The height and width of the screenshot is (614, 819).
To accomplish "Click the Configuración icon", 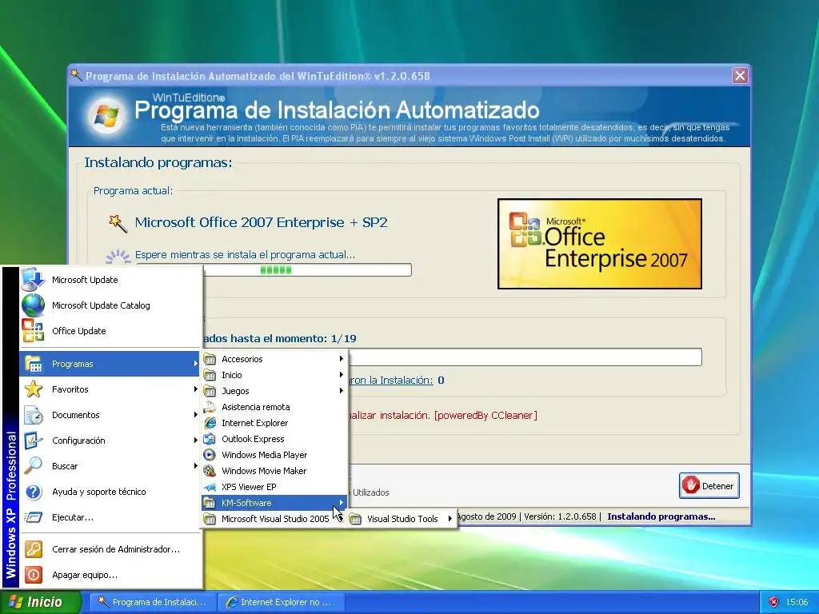I will [x=34, y=441].
